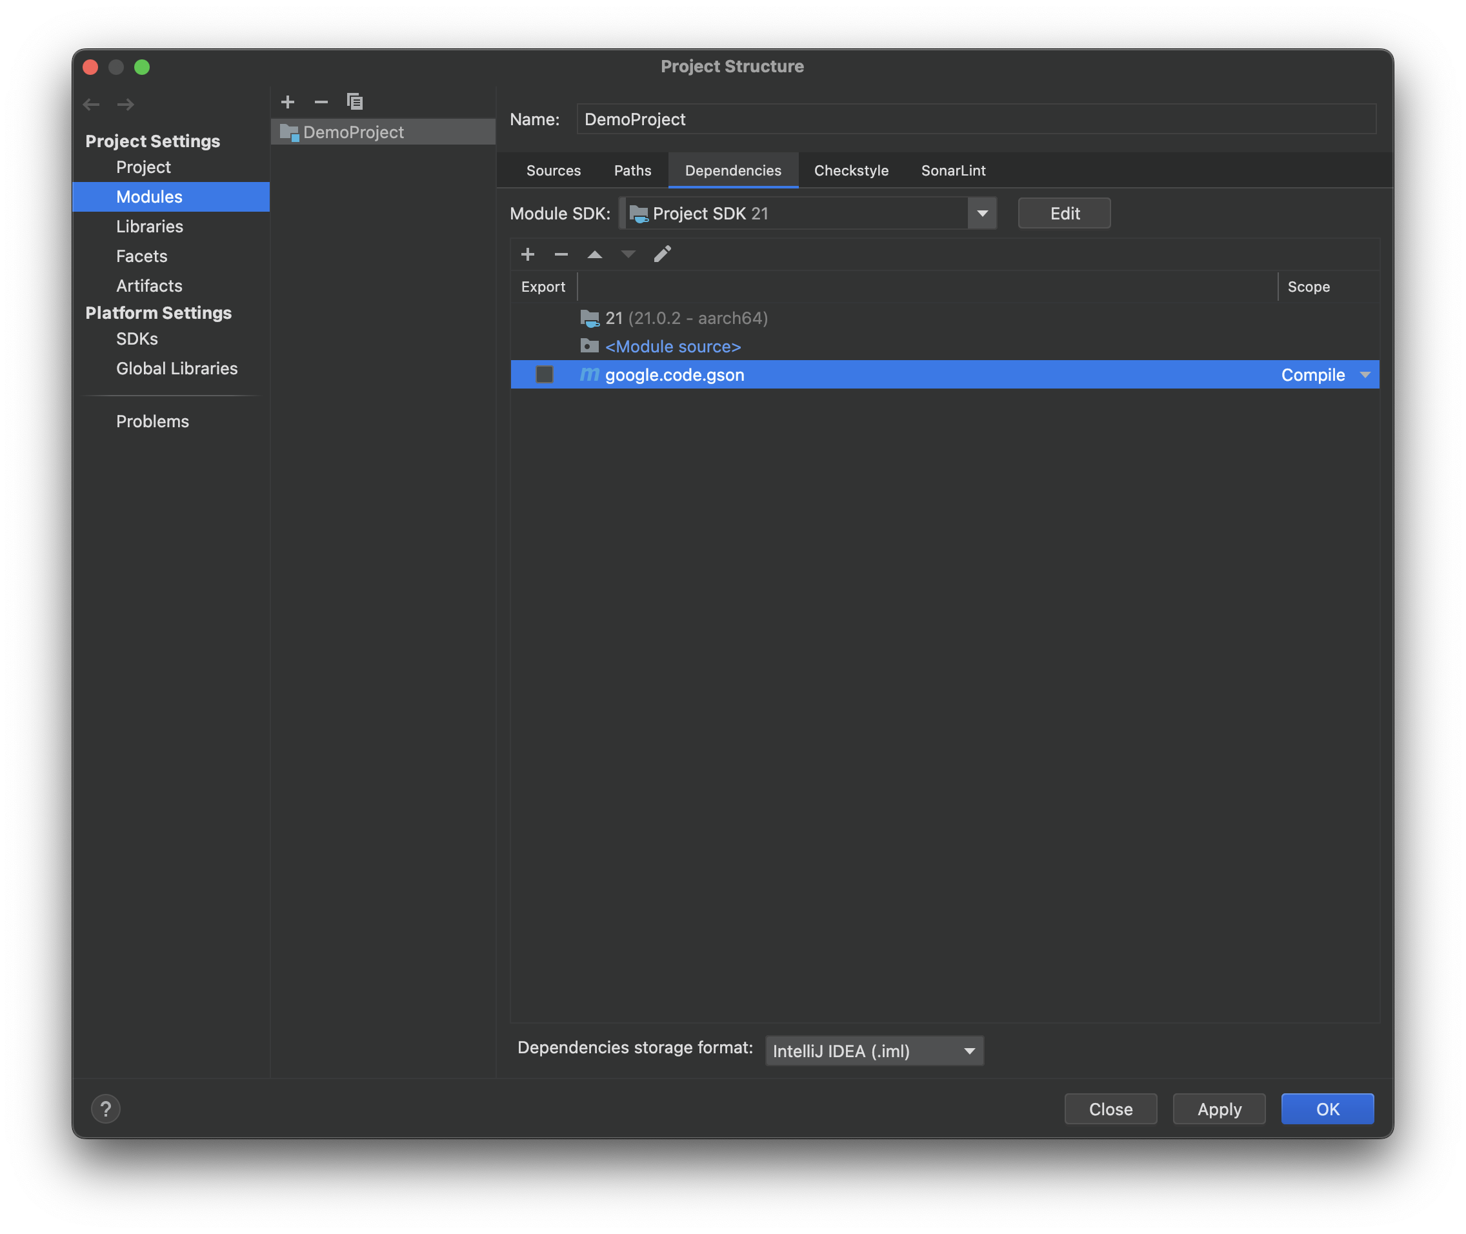Move dependency up with arrow icon

tap(594, 255)
